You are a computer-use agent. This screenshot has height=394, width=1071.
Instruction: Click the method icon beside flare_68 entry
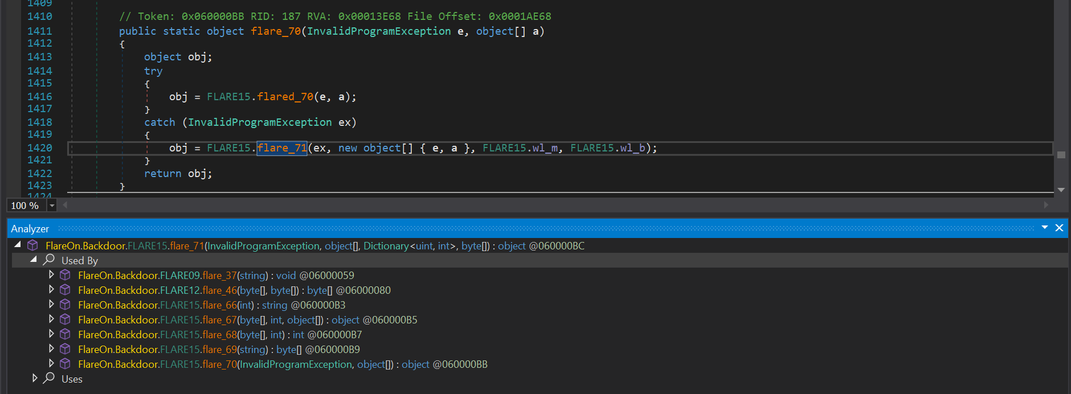pyautogui.click(x=66, y=334)
